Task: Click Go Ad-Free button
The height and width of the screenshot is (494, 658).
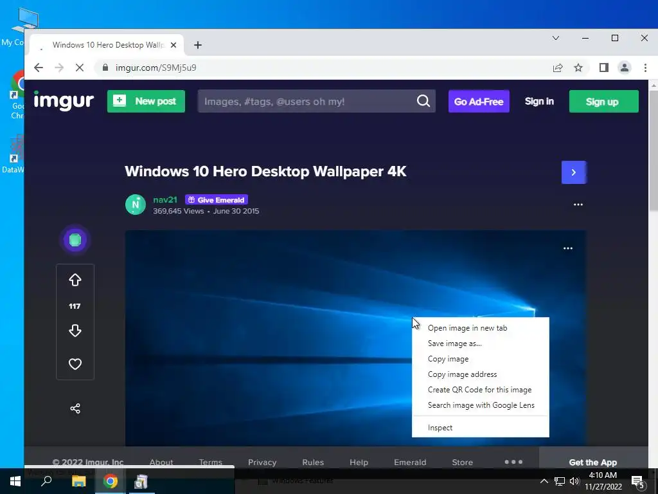Action: pos(479,101)
